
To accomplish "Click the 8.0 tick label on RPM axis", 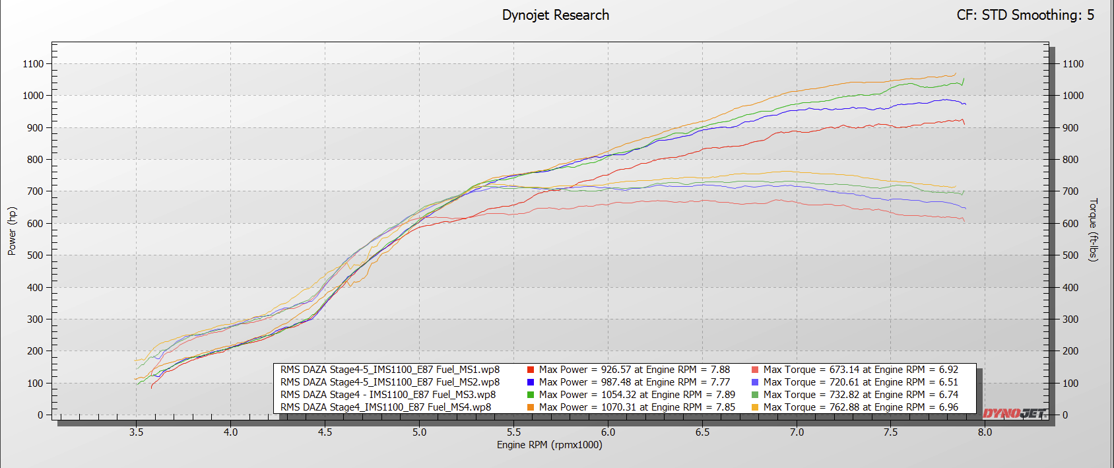I will click(x=985, y=432).
